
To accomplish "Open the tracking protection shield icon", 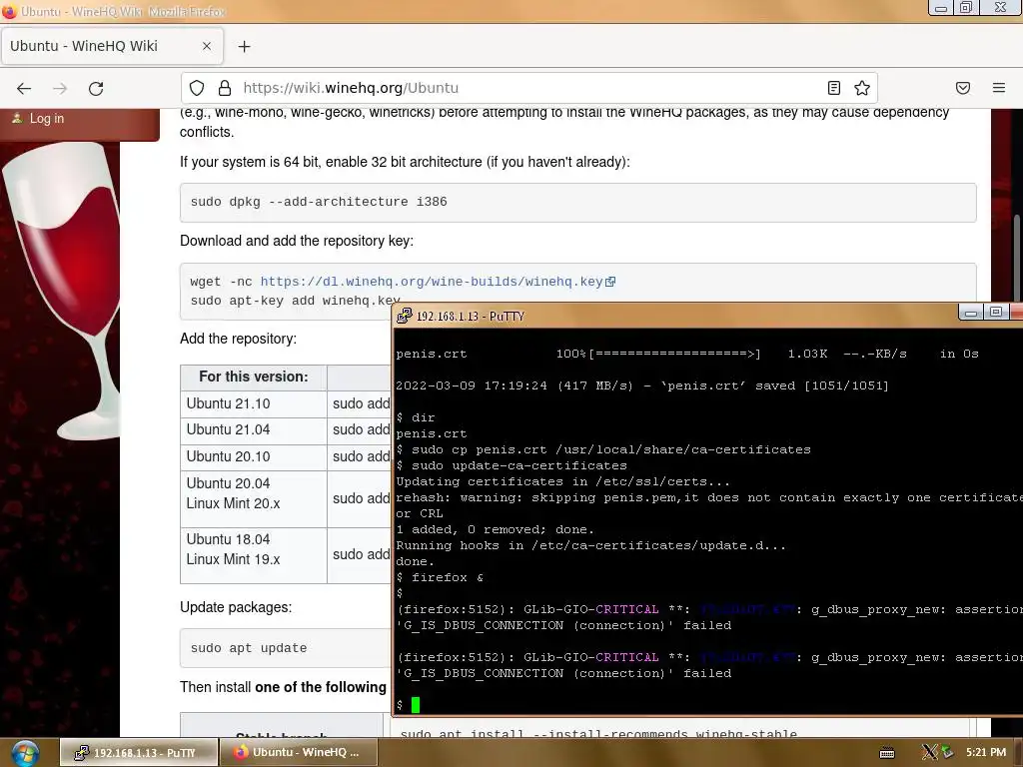I will tap(197, 88).
